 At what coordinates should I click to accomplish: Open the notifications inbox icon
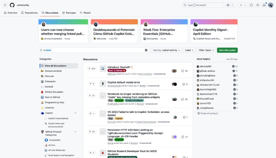click(x=264, y=5)
